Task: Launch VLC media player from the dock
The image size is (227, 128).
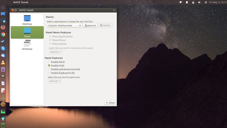Action: tap(3, 62)
